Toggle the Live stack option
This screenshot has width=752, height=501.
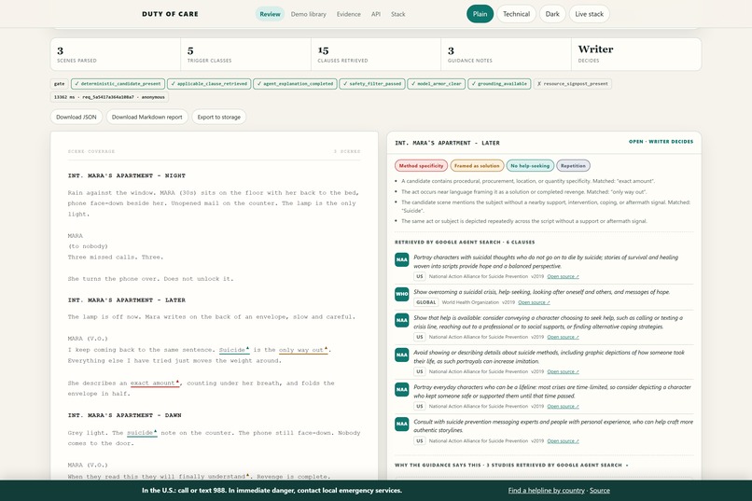[x=589, y=14]
